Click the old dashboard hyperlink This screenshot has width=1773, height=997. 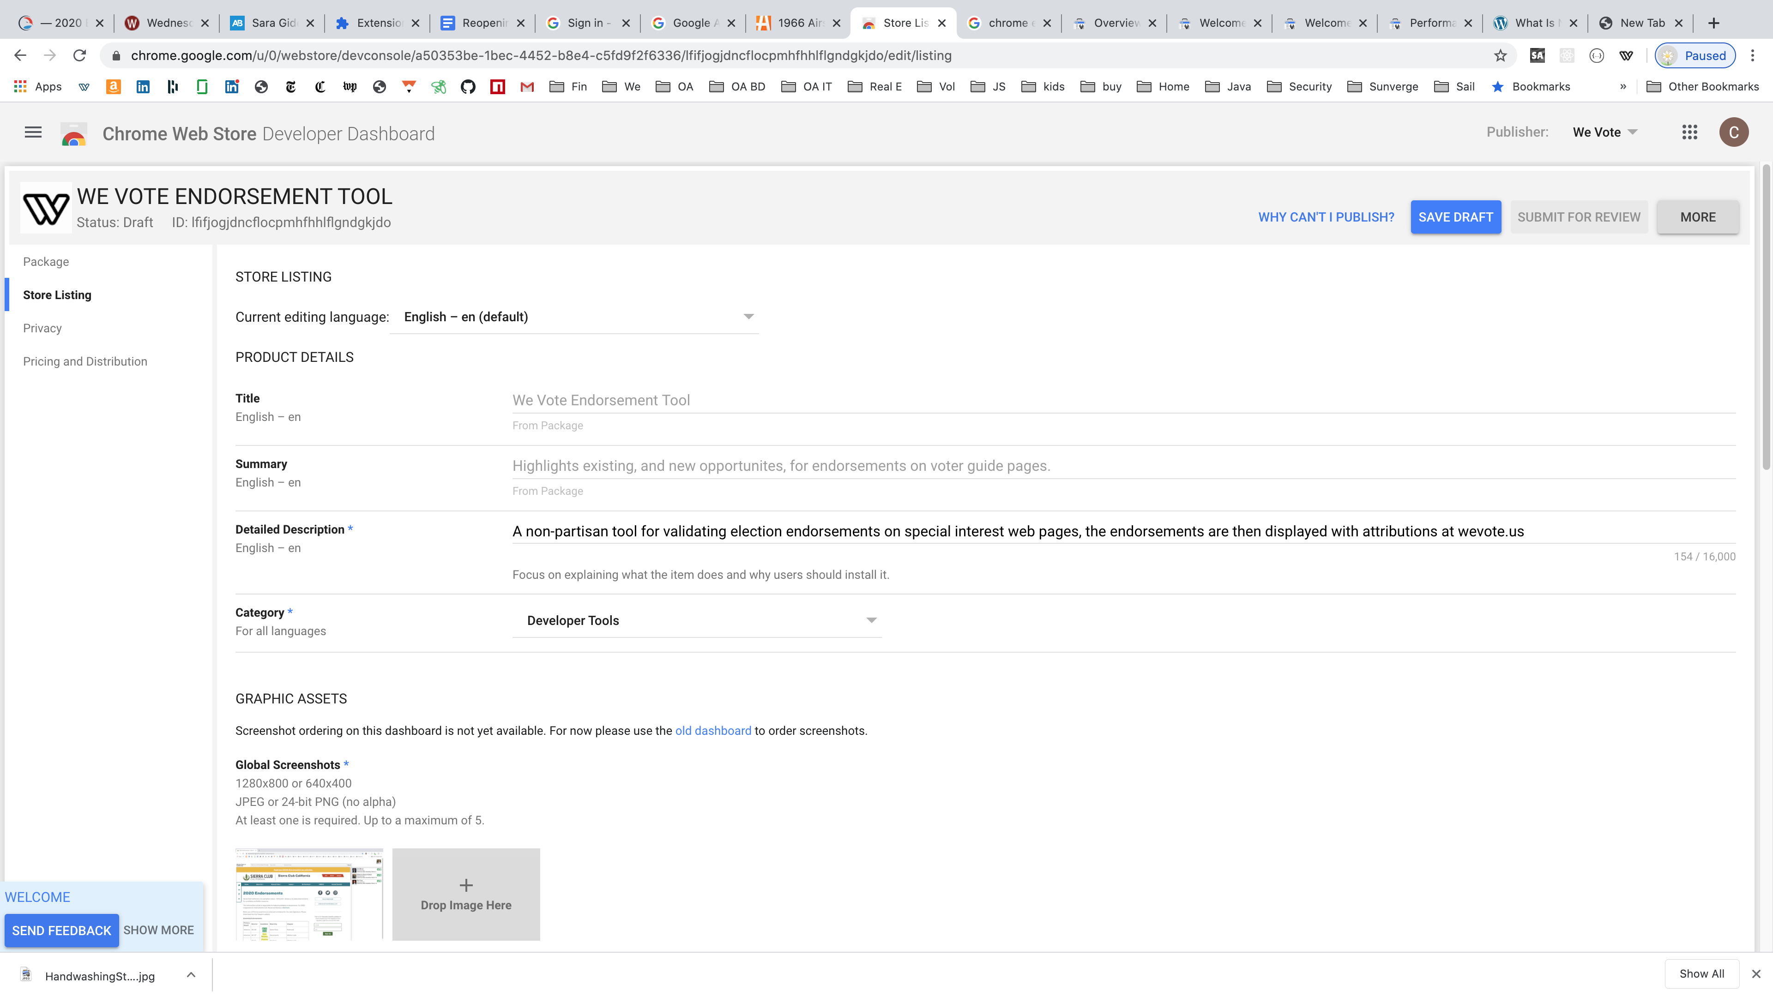pyautogui.click(x=713, y=730)
